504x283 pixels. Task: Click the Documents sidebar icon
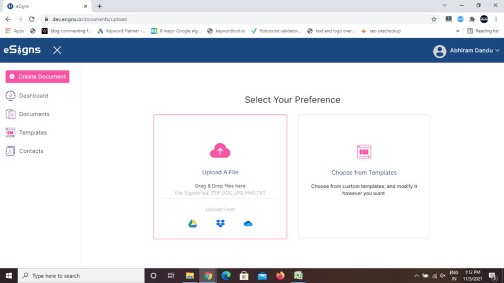pos(10,114)
